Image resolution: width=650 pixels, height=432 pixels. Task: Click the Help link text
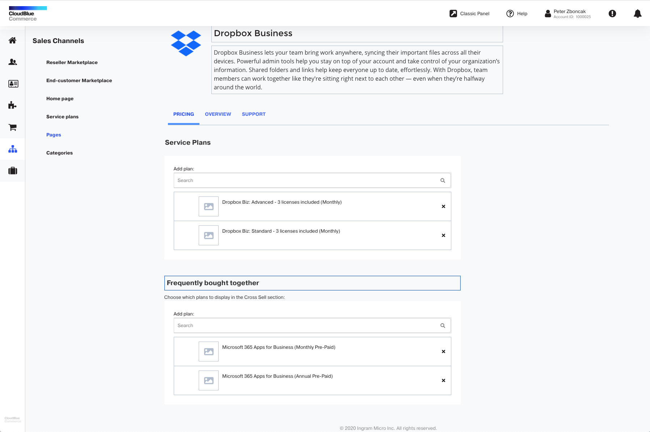(522, 13)
